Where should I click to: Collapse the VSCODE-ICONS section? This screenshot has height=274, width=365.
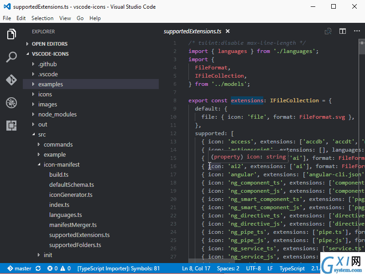27,54
